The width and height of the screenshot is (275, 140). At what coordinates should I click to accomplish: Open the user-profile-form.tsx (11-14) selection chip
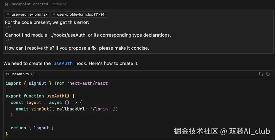click(81, 14)
